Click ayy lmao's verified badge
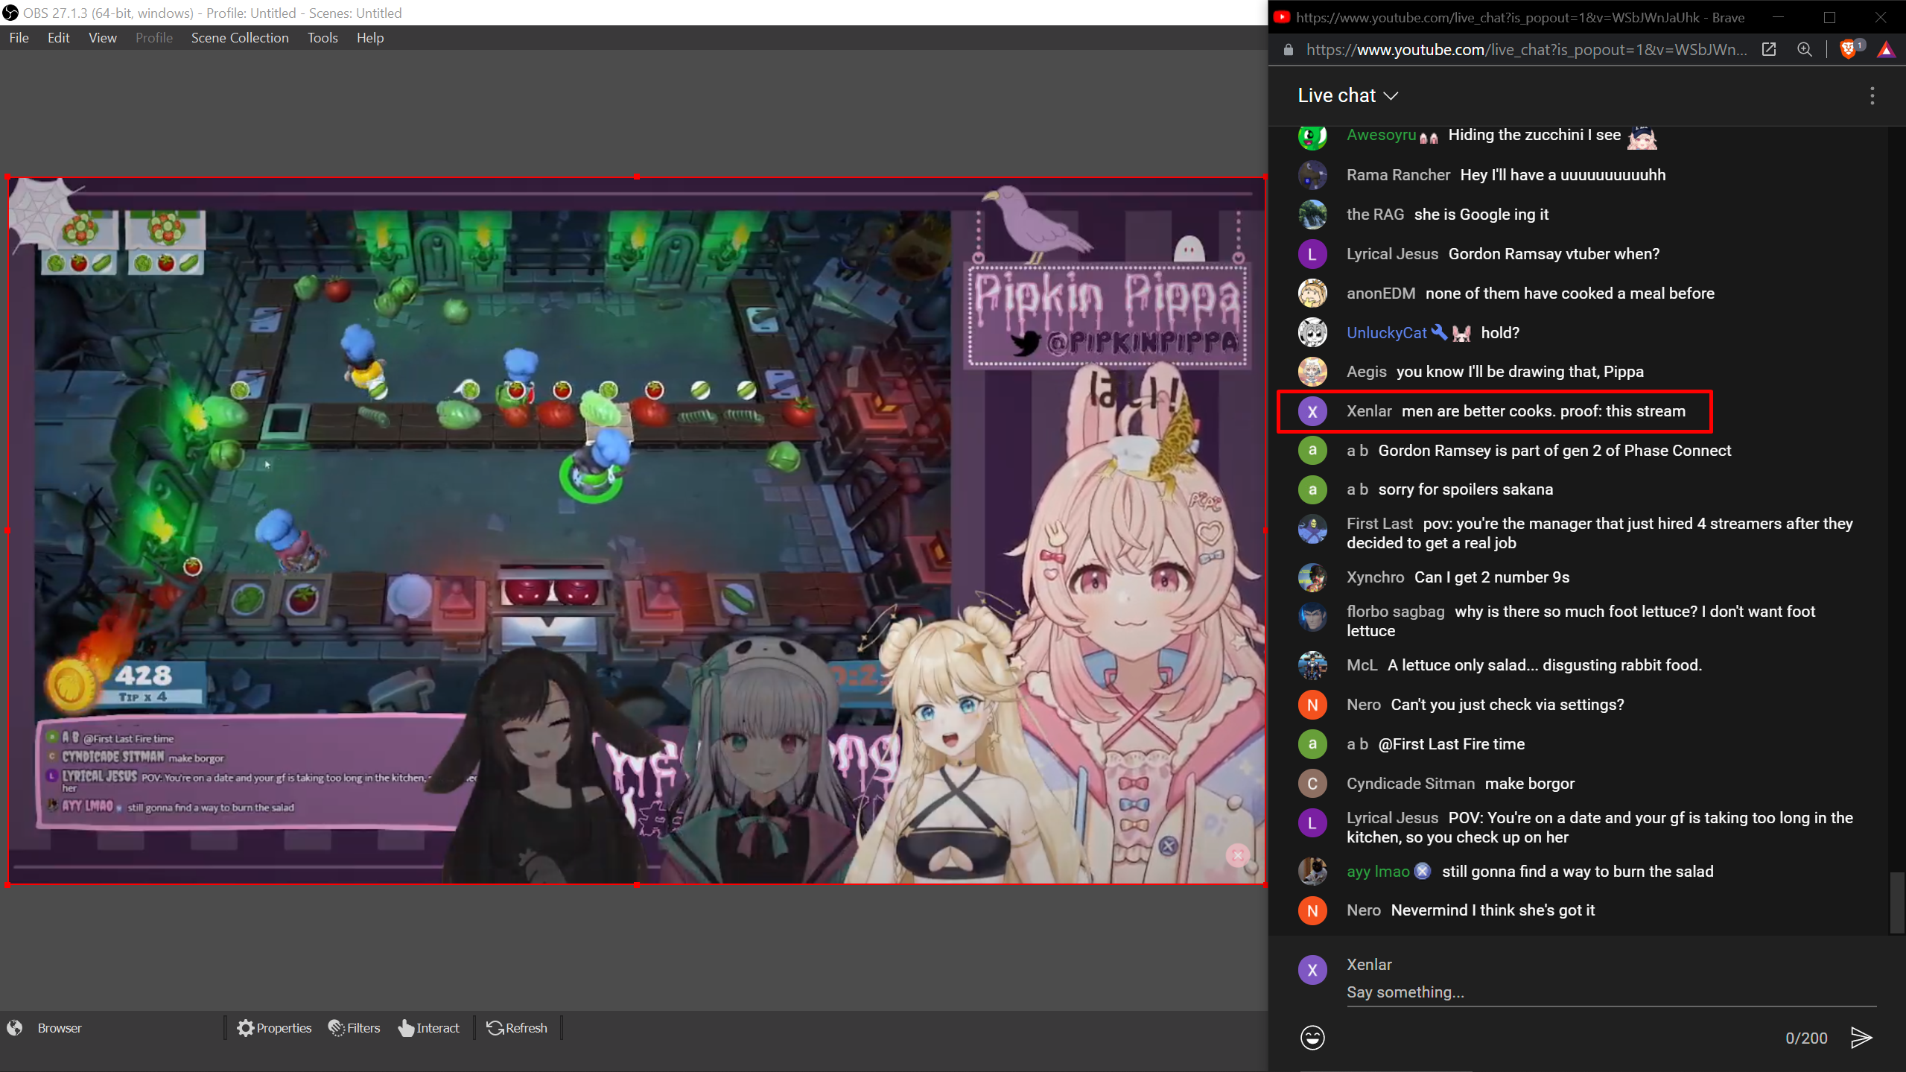 pos(1423,871)
